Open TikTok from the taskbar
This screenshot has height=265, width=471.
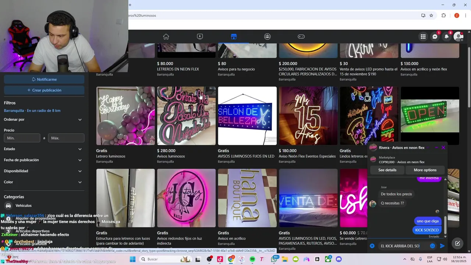coord(220,259)
